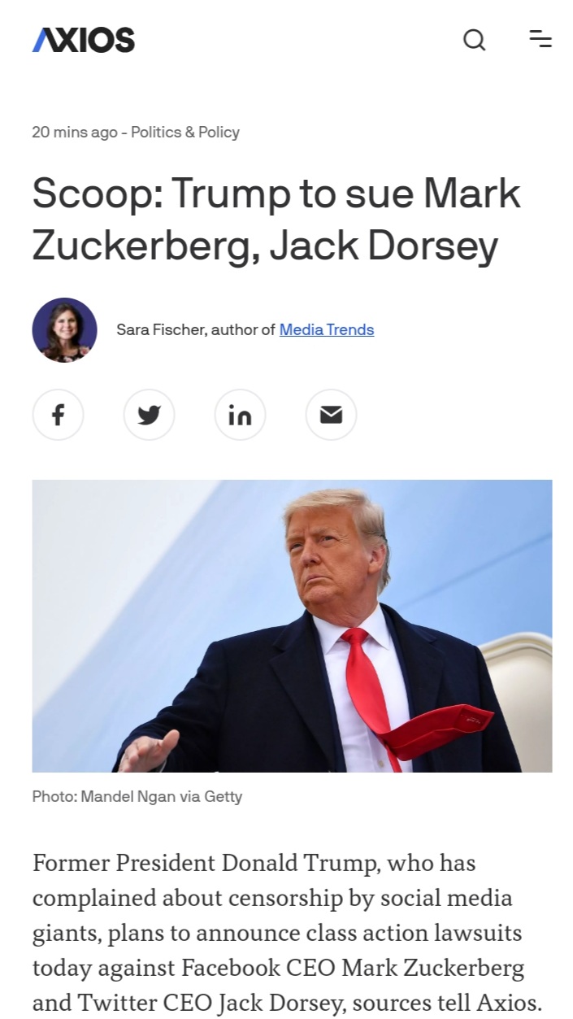The image size is (573, 1019).
Task: Click 'Jack Dorsey' in the headline
Action: 384,246
